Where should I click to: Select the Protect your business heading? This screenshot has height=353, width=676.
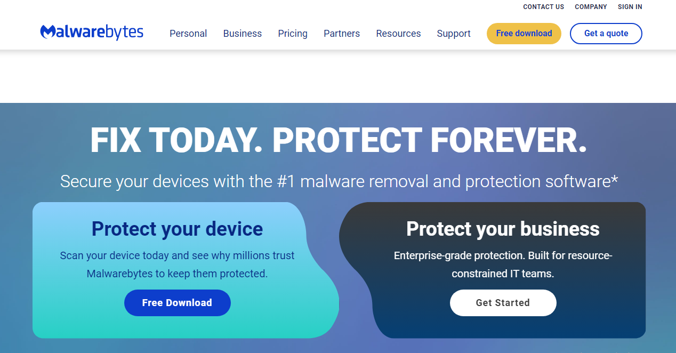503,229
